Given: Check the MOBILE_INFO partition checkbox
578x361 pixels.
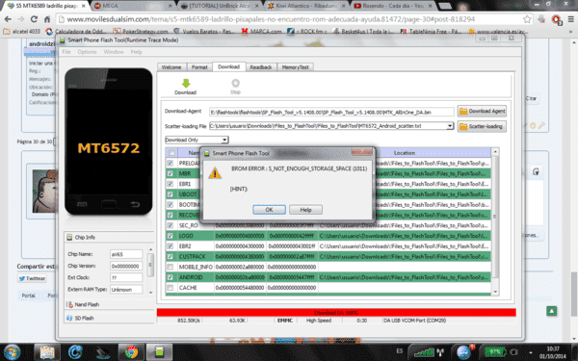Looking at the screenshot, I should (x=170, y=267).
